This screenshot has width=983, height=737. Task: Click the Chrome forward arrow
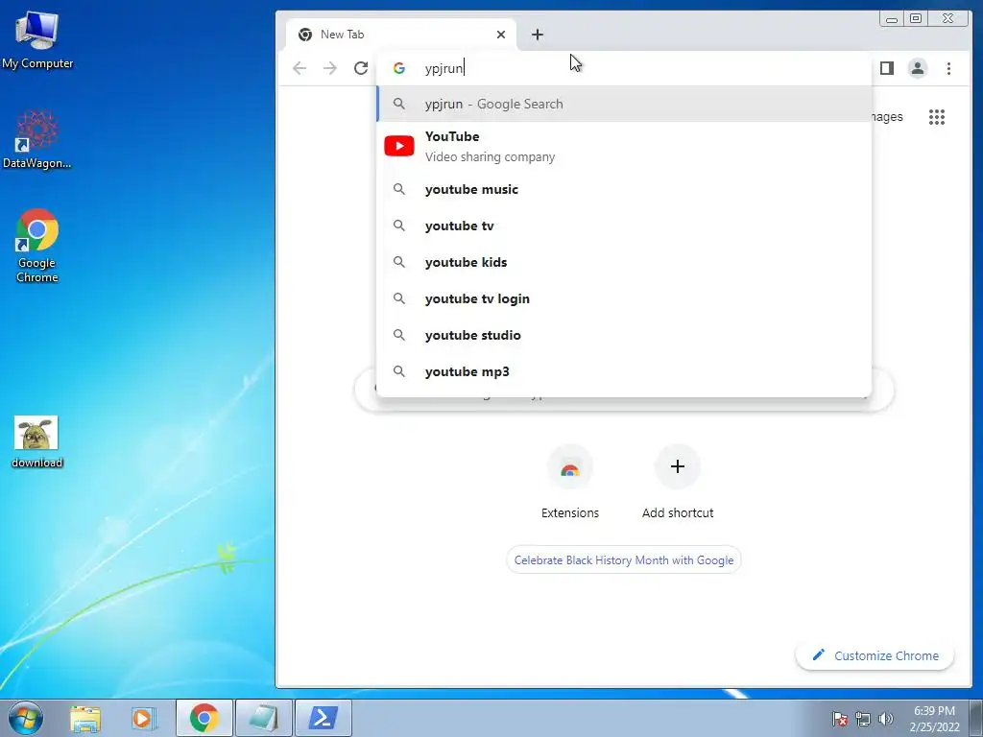330,68
